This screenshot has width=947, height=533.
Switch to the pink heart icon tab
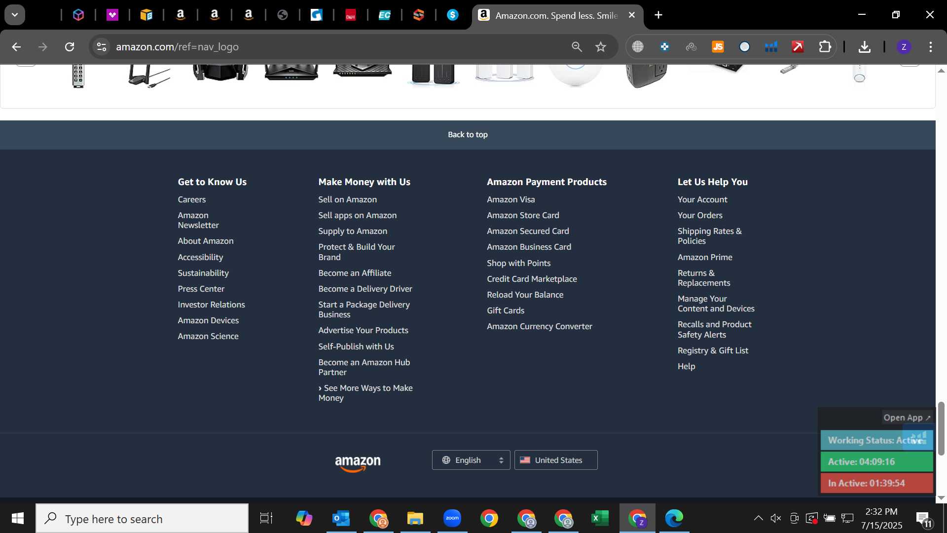112,15
